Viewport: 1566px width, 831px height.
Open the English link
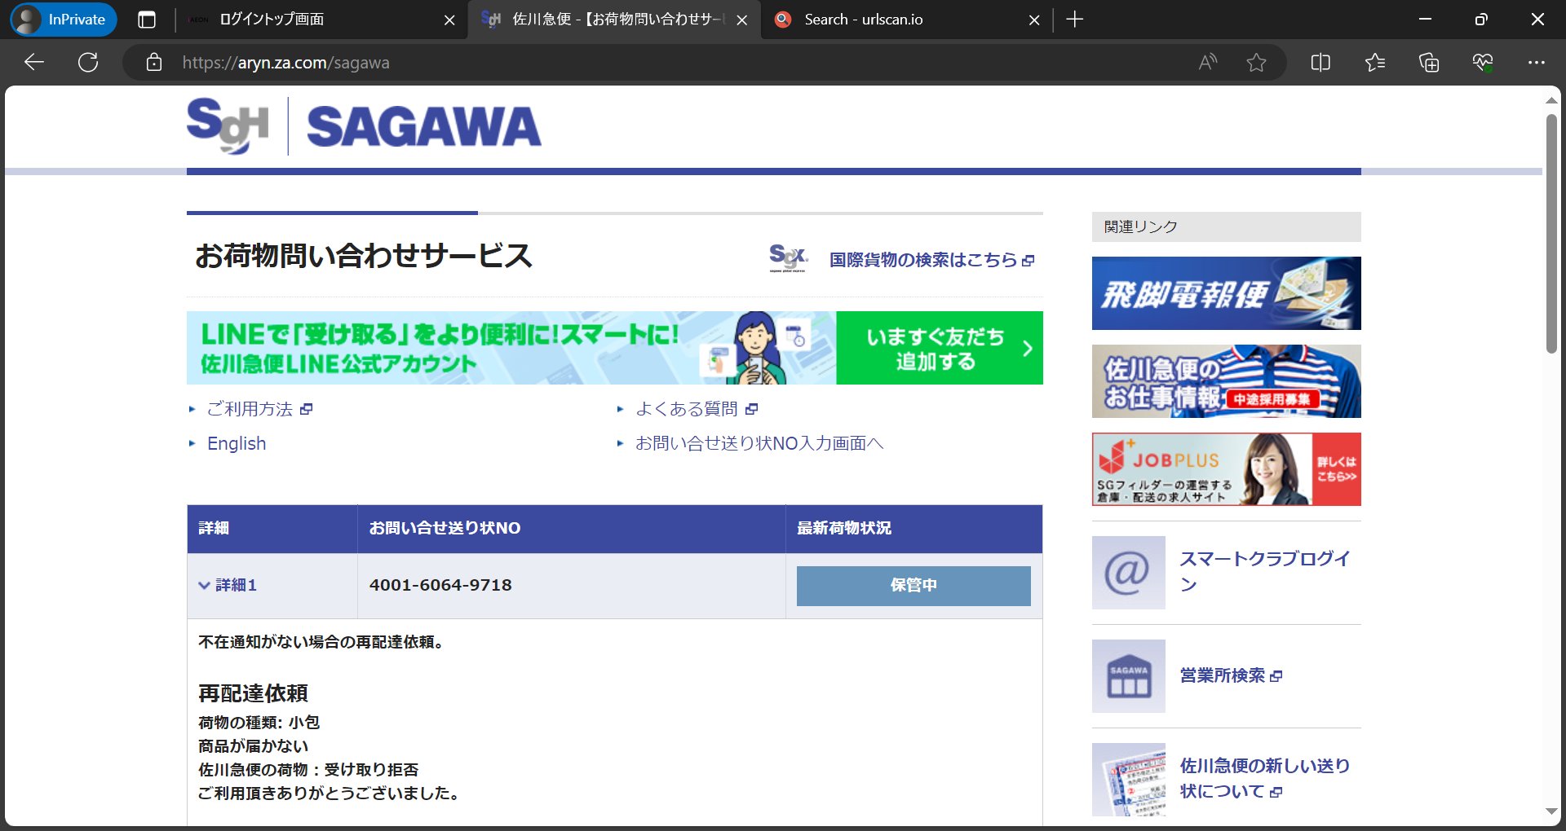click(237, 443)
